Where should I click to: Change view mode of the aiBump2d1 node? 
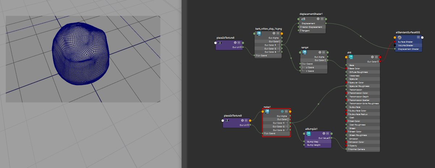click(x=327, y=133)
